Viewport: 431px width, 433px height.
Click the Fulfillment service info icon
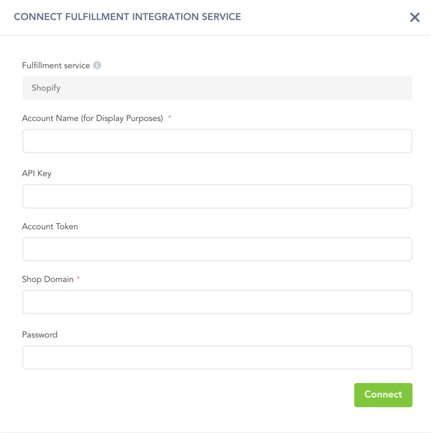click(97, 66)
